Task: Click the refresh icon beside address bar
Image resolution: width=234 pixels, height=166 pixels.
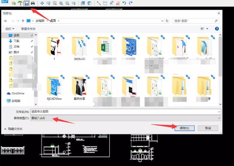Action: click(x=167, y=21)
